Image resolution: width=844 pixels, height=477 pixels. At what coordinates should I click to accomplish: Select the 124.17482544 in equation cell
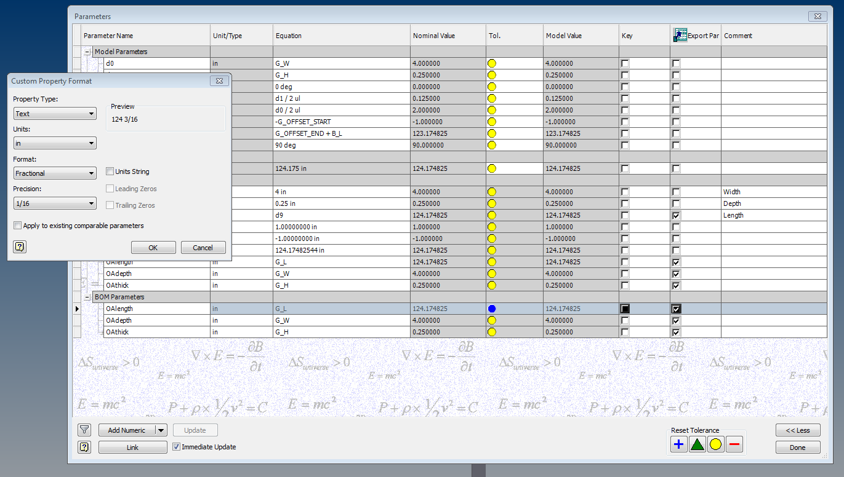(342, 250)
